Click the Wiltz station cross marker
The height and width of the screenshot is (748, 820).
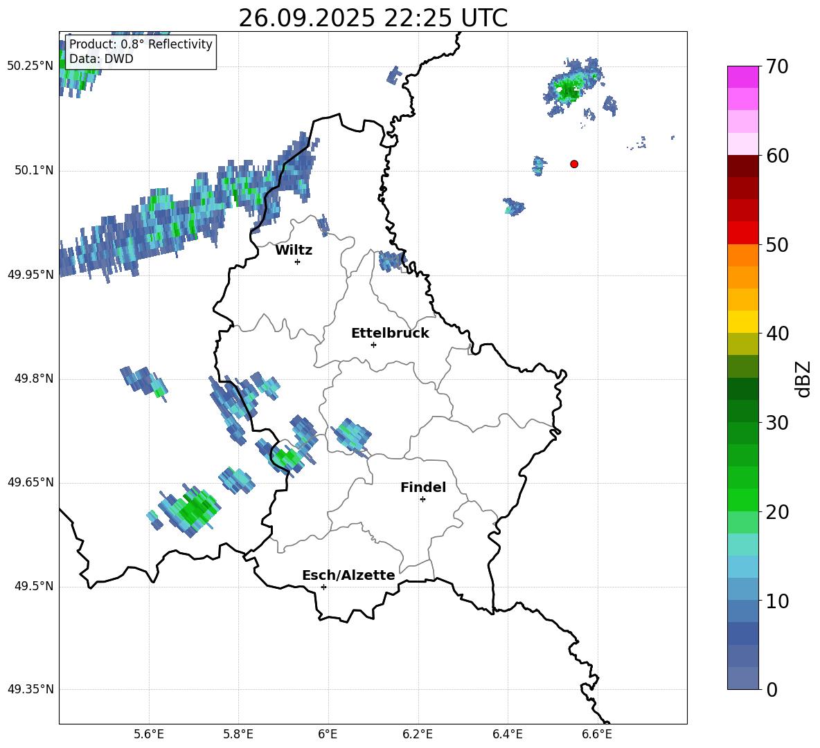tap(298, 262)
